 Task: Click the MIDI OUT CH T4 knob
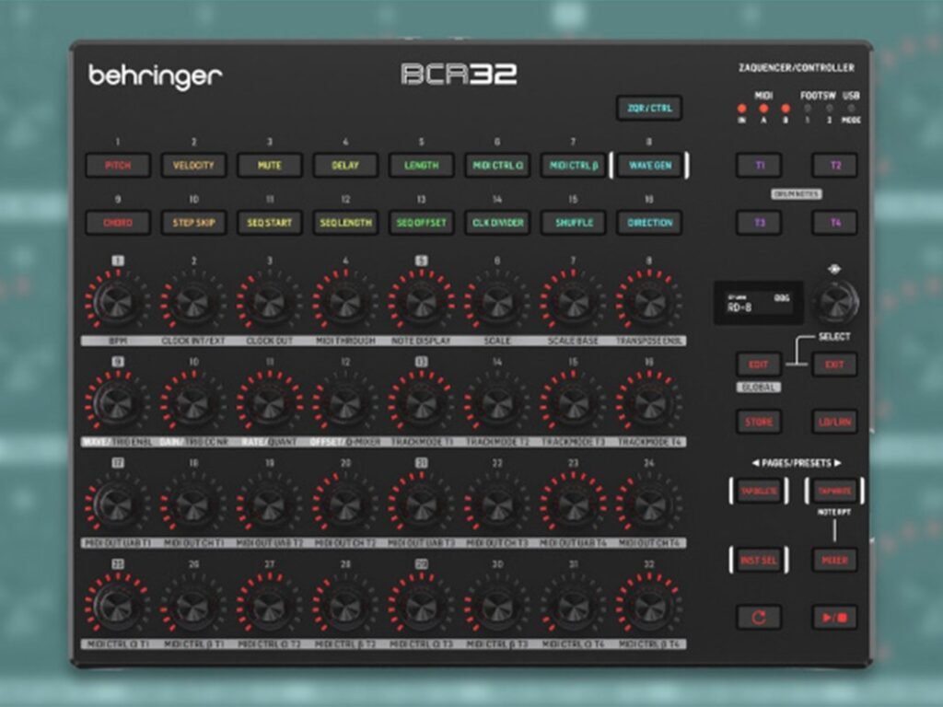(649, 503)
